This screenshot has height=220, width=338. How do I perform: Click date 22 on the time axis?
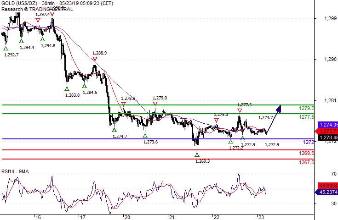click(217, 217)
